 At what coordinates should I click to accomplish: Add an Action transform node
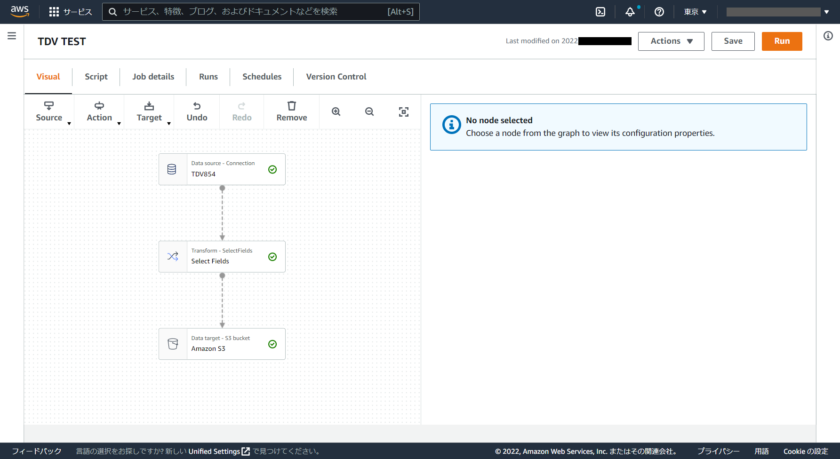pyautogui.click(x=99, y=112)
